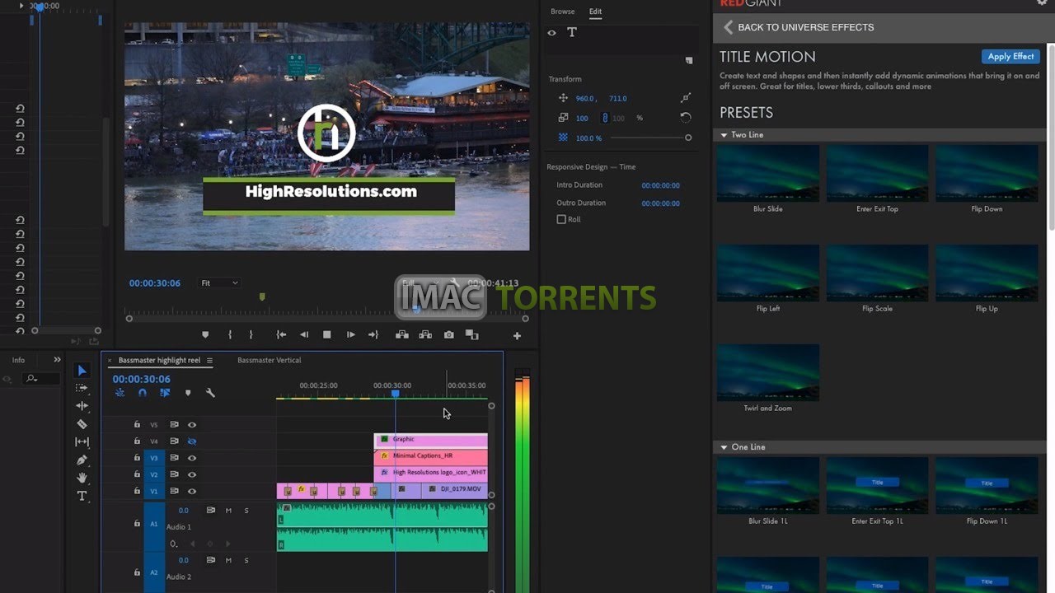The height and width of the screenshot is (593, 1055).
Task: Click the Apply Effect button
Action: coord(1010,57)
